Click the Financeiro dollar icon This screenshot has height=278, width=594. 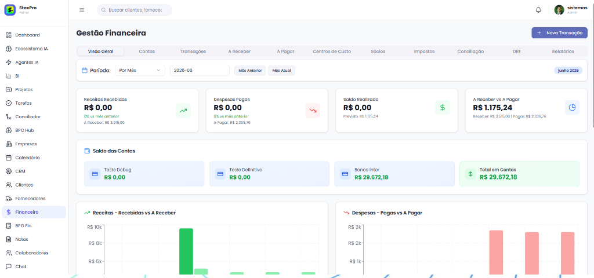tap(9, 212)
